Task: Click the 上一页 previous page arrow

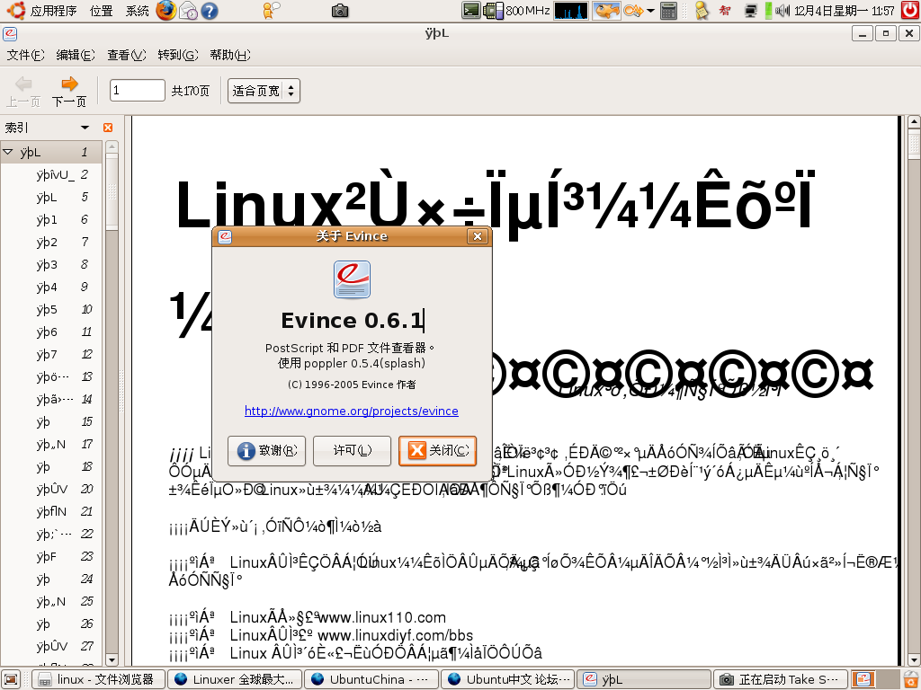Action: (23, 92)
